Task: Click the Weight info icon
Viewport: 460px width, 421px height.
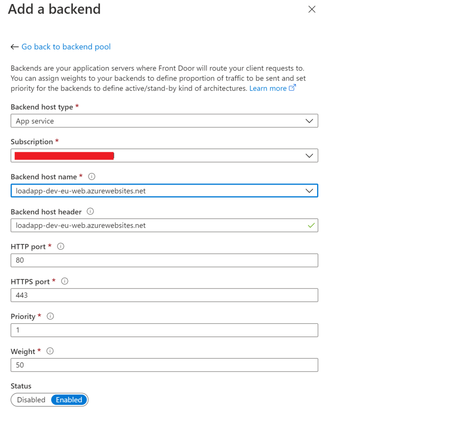Action: [50, 351]
